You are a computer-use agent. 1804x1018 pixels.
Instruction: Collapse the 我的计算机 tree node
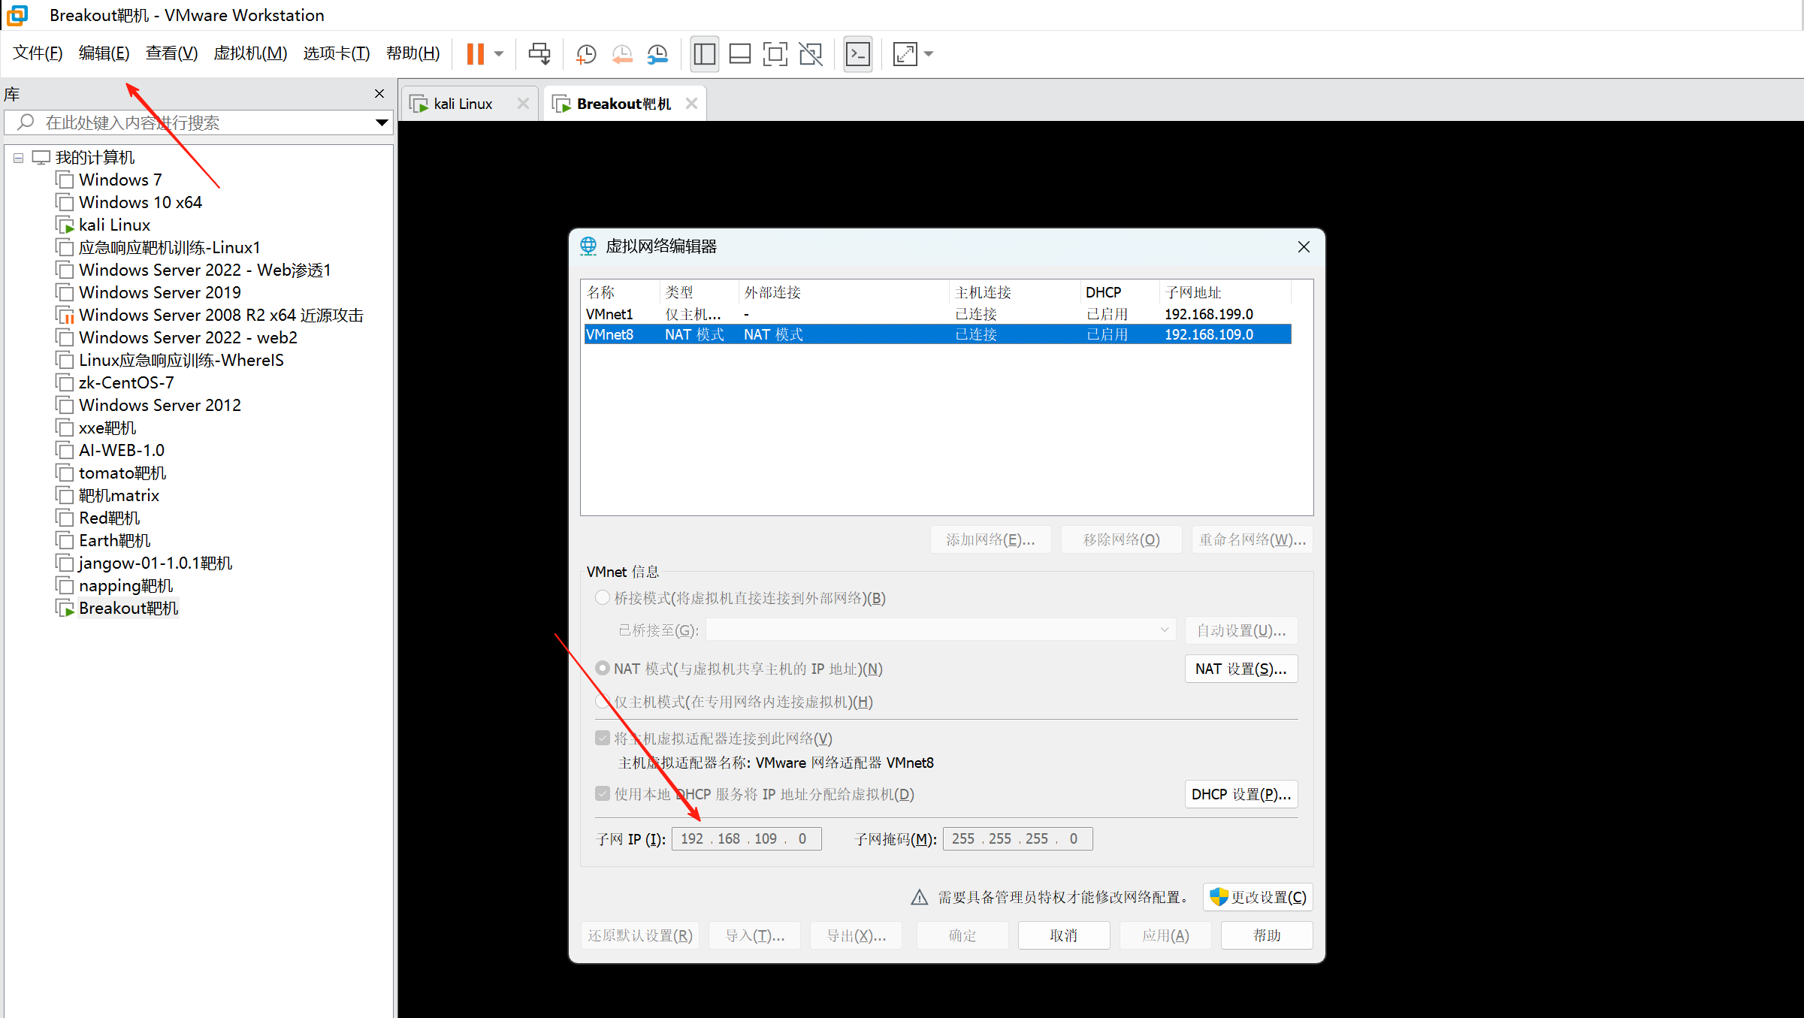coord(18,158)
